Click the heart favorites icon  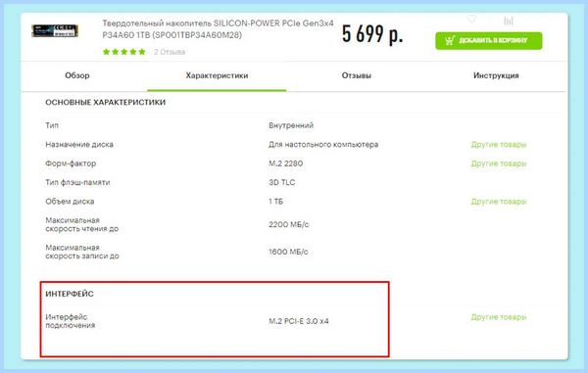click(471, 19)
